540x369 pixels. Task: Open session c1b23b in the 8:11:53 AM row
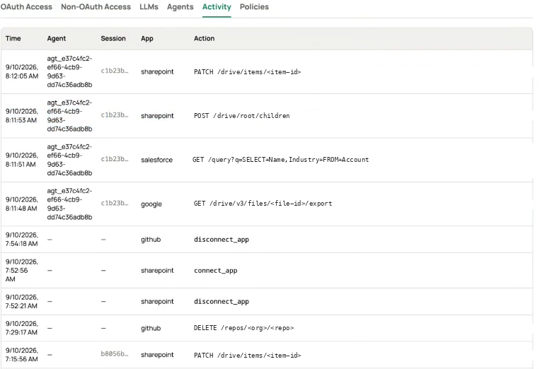tap(115, 115)
